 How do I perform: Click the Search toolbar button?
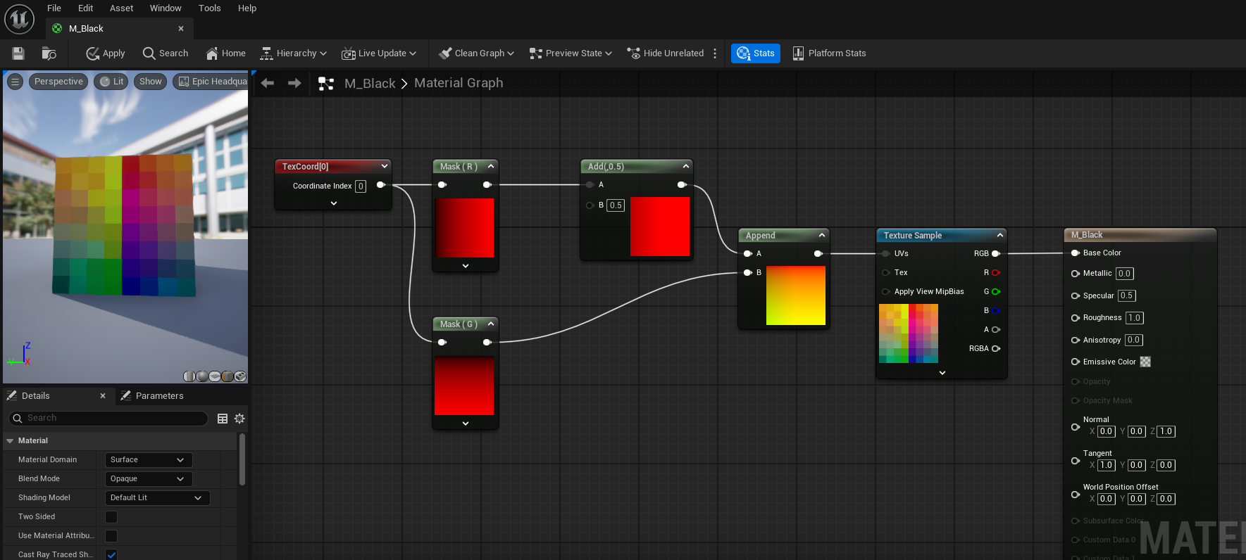click(x=166, y=53)
